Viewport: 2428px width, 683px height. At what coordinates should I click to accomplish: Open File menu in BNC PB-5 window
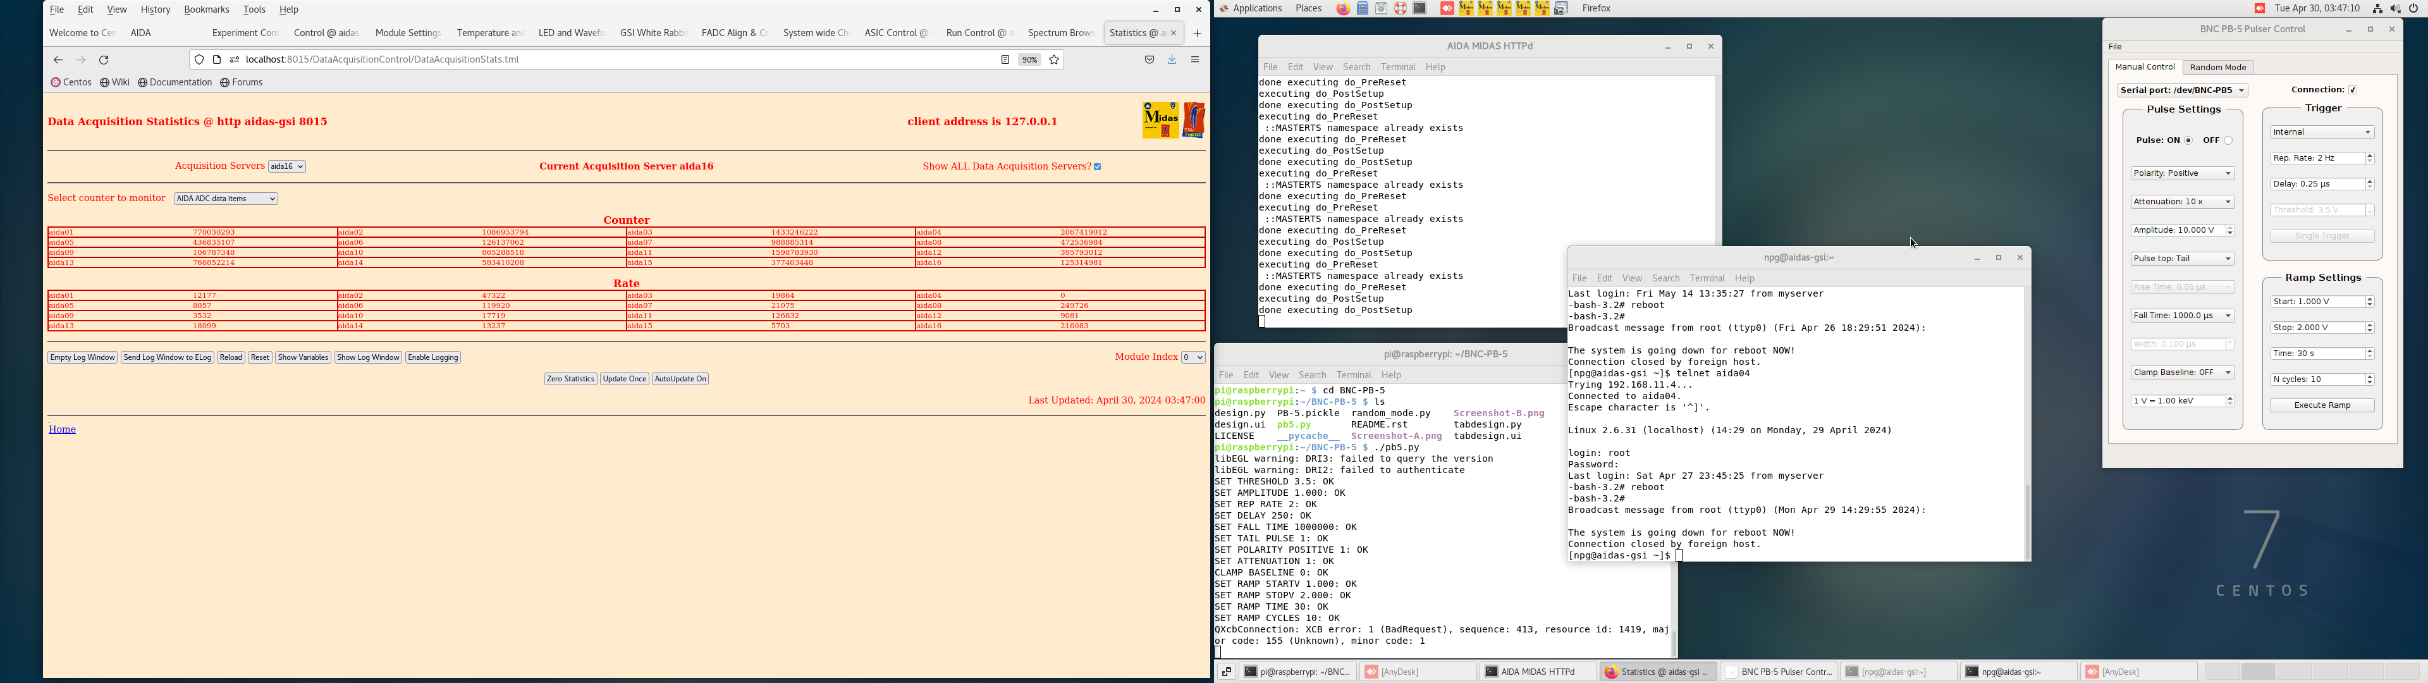[2115, 47]
